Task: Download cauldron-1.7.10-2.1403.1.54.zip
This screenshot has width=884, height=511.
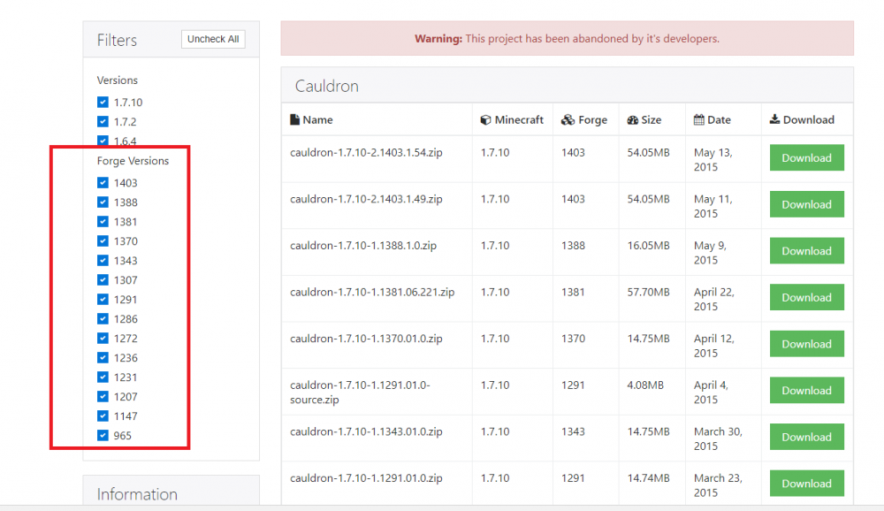Action: [807, 158]
